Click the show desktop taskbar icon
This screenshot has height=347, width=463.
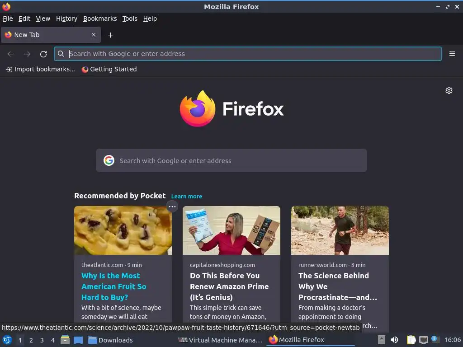tap(78, 340)
